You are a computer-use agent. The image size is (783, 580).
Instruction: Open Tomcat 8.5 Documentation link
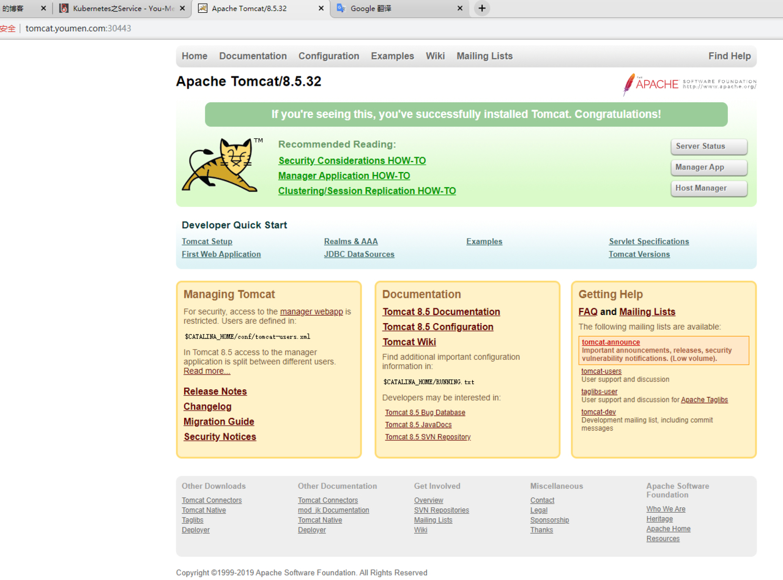pyautogui.click(x=441, y=312)
